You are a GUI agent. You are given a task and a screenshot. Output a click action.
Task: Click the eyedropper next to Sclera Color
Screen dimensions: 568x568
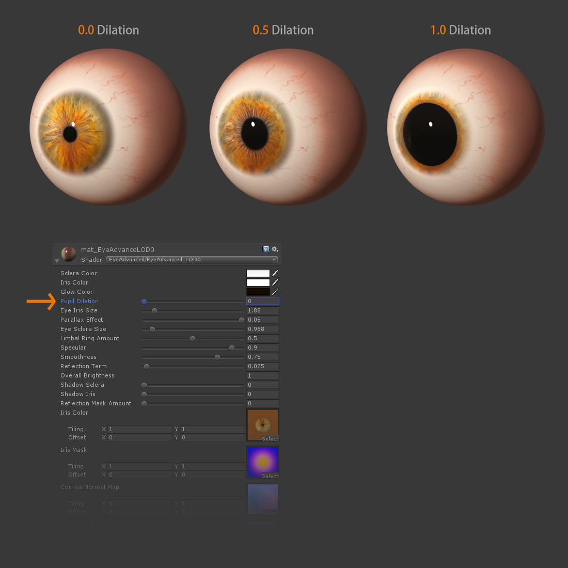point(275,273)
